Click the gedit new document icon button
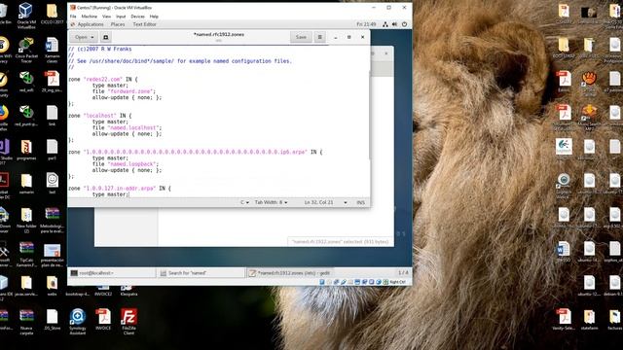Image resolution: width=623 pixels, height=350 pixels. click(x=106, y=37)
